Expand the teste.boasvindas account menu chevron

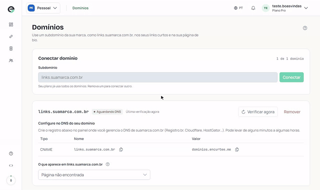click(306, 8)
